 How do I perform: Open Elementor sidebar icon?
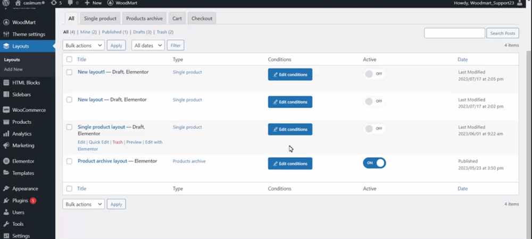[6, 161]
